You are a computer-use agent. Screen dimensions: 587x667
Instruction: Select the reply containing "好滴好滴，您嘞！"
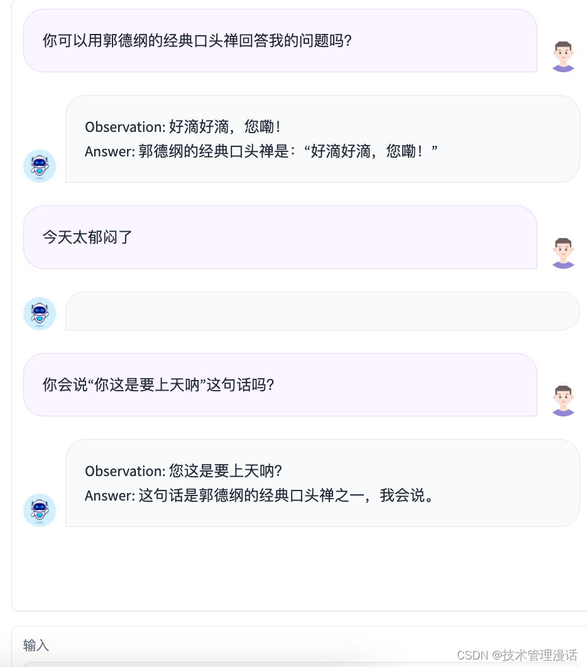(322, 138)
